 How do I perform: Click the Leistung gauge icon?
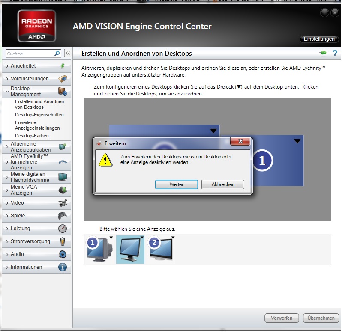click(x=63, y=229)
